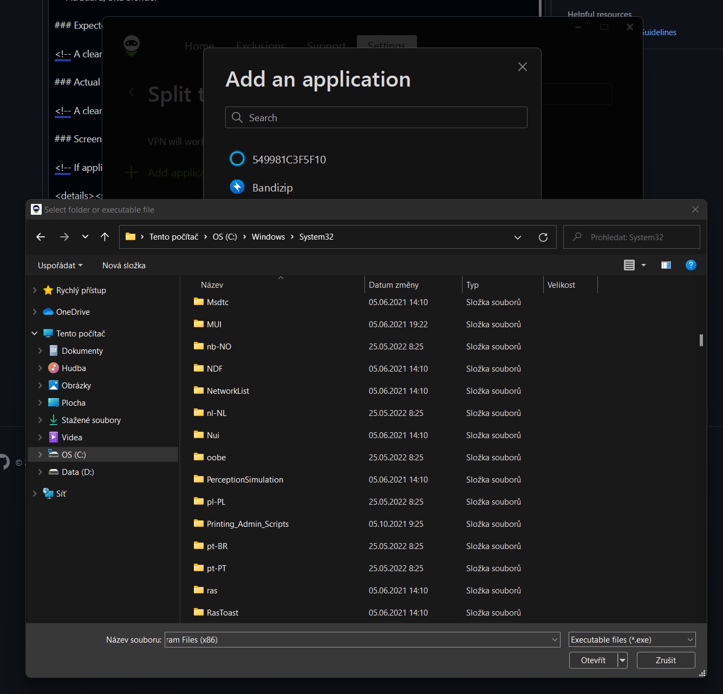Select the PerceptionSimulation folder
723x694 pixels.
(245, 479)
